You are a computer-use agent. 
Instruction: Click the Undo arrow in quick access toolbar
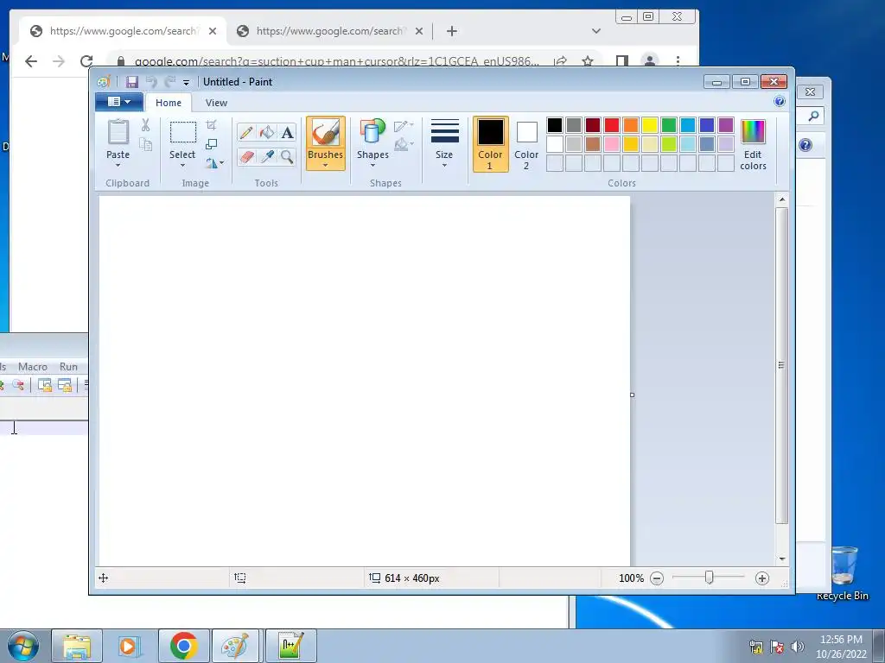coord(151,82)
